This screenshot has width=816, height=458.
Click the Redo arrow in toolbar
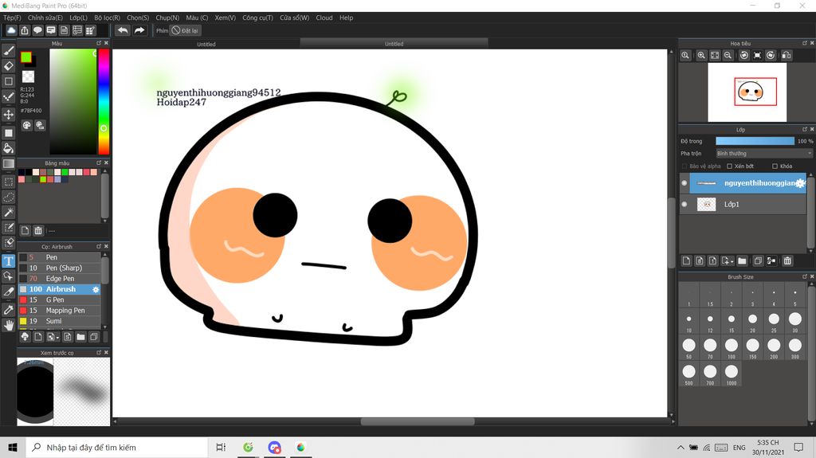tap(139, 30)
